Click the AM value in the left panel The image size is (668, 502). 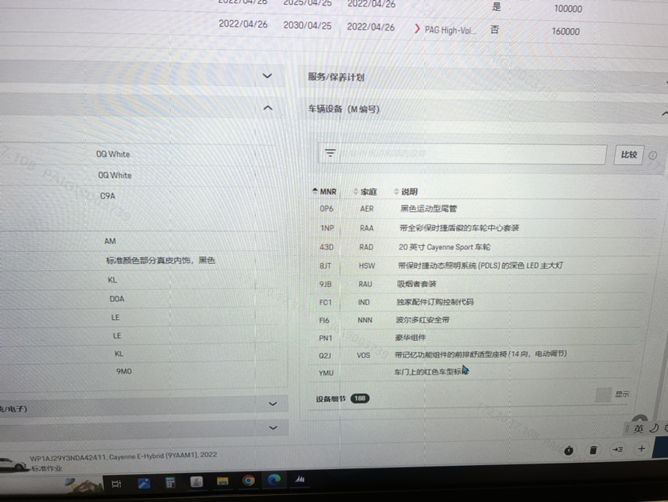pyautogui.click(x=110, y=241)
